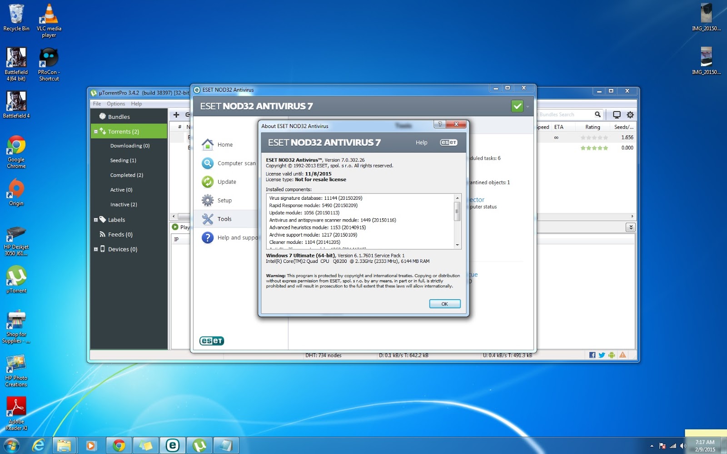Click the ESET Tools wrench icon
This screenshot has width=727, height=454.
click(208, 219)
